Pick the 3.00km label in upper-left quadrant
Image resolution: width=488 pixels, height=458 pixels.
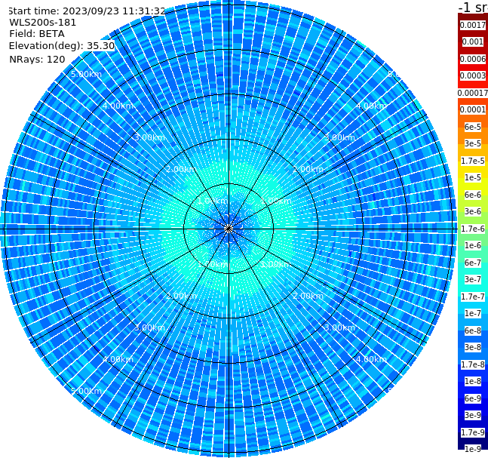click(x=149, y=137)
